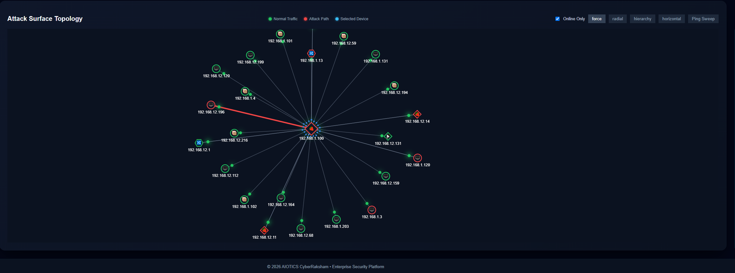Click the AIOTICS CyberRaksham footer text
The height and width of the screenshot is (273, 735).
(x=325, y=267)
